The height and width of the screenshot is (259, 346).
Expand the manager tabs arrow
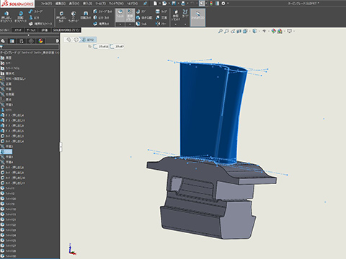[x=57, y=41]
